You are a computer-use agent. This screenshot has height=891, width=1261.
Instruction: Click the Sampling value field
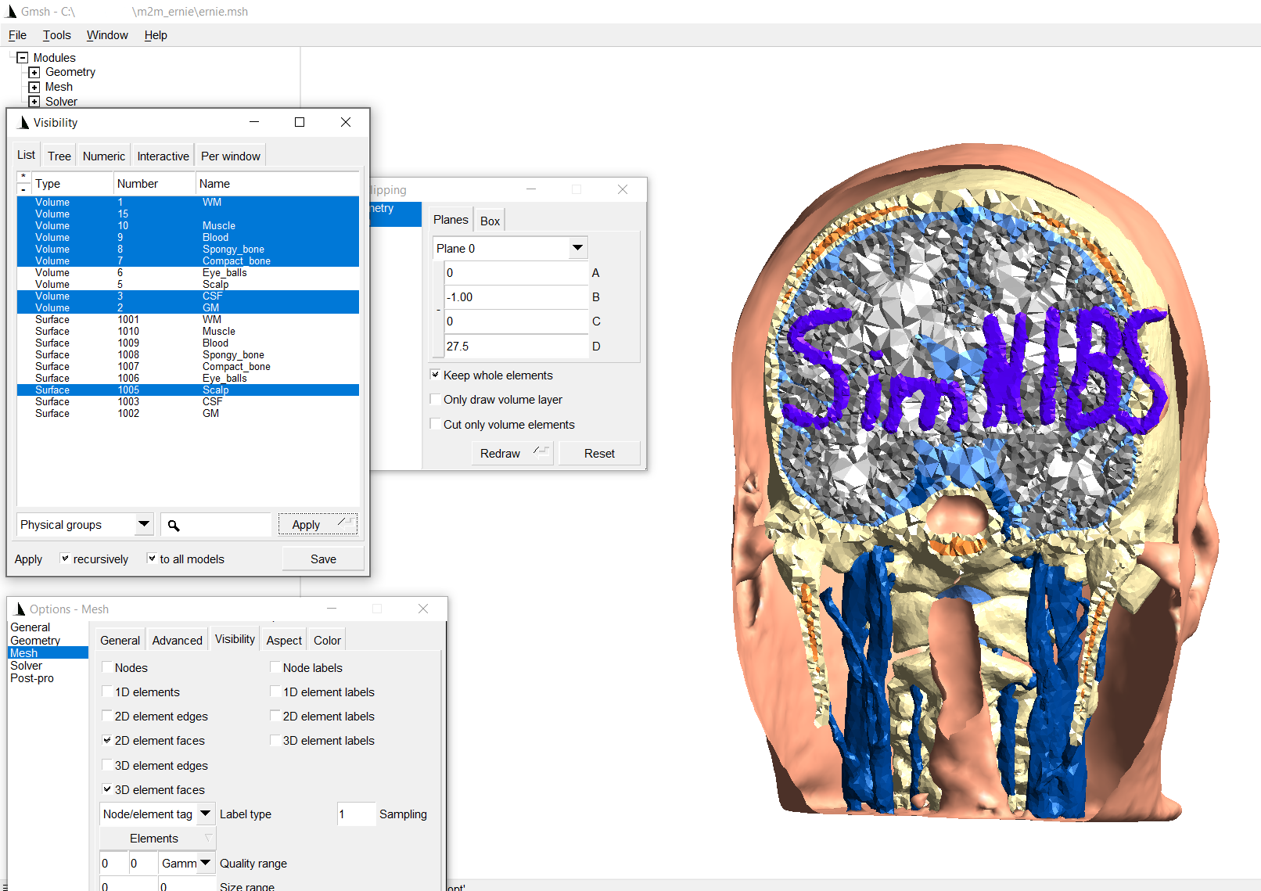(356, 814)
